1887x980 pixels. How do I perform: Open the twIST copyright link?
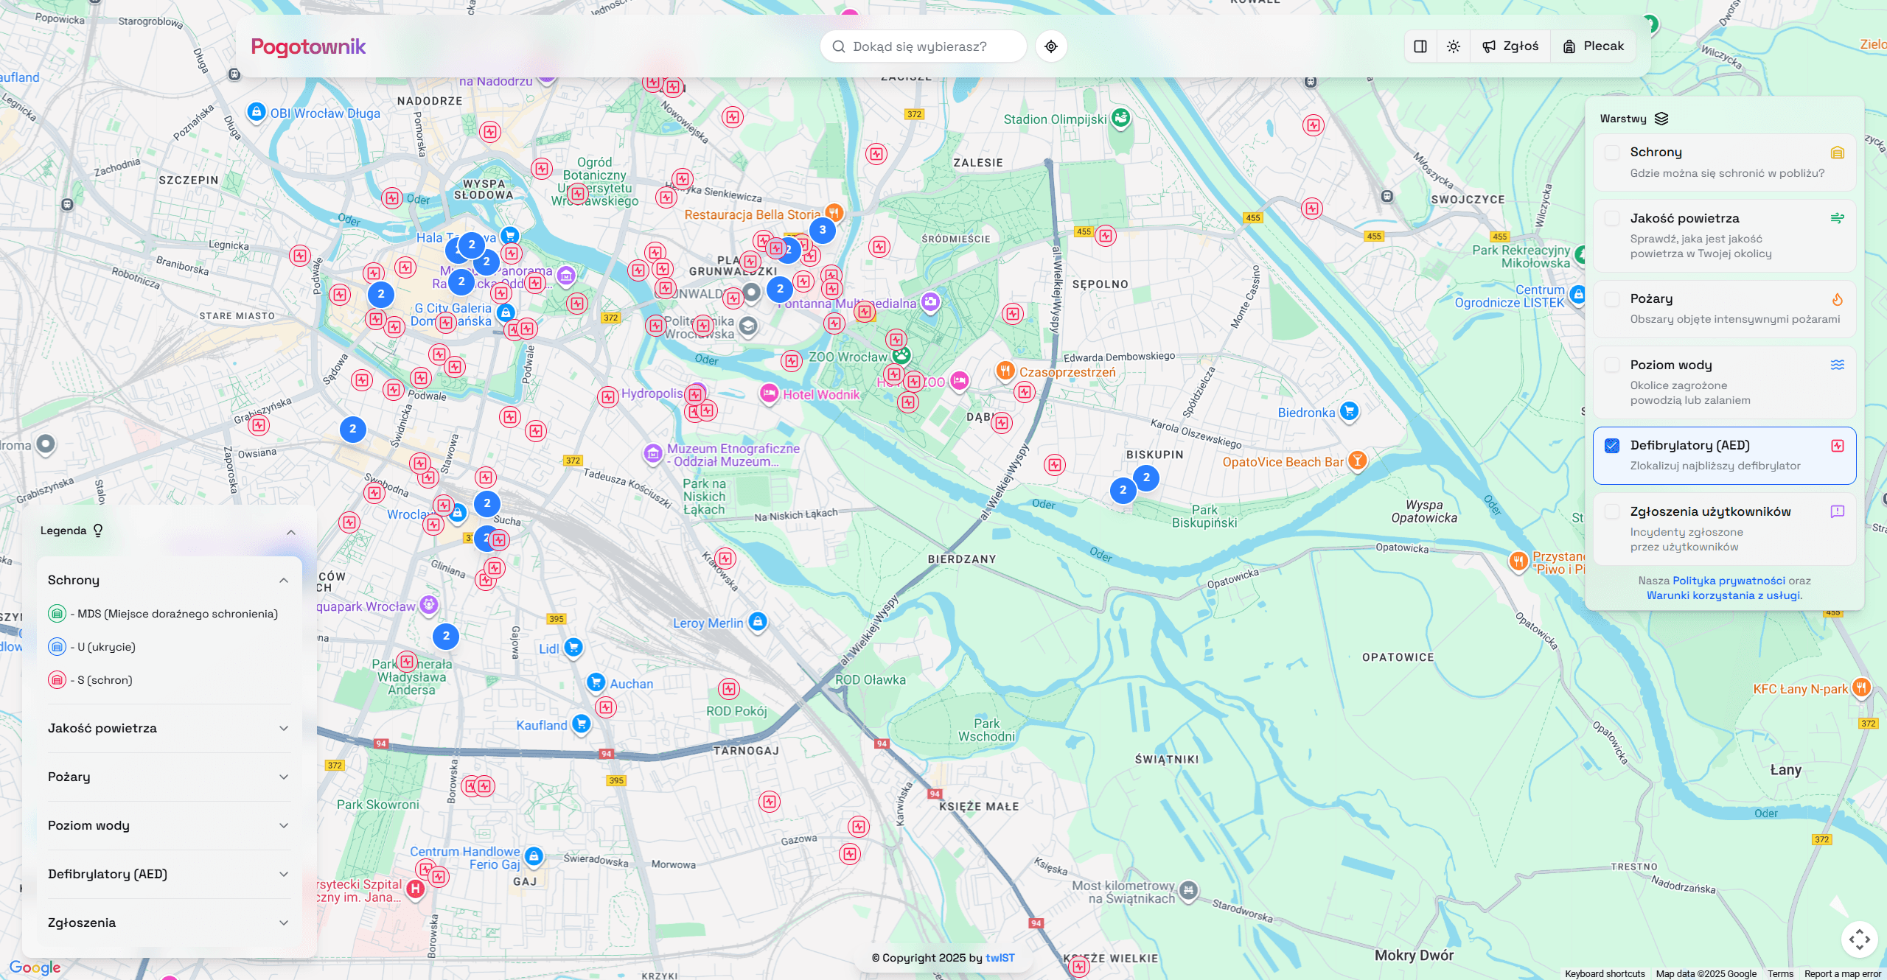[x=1000, y=958]
